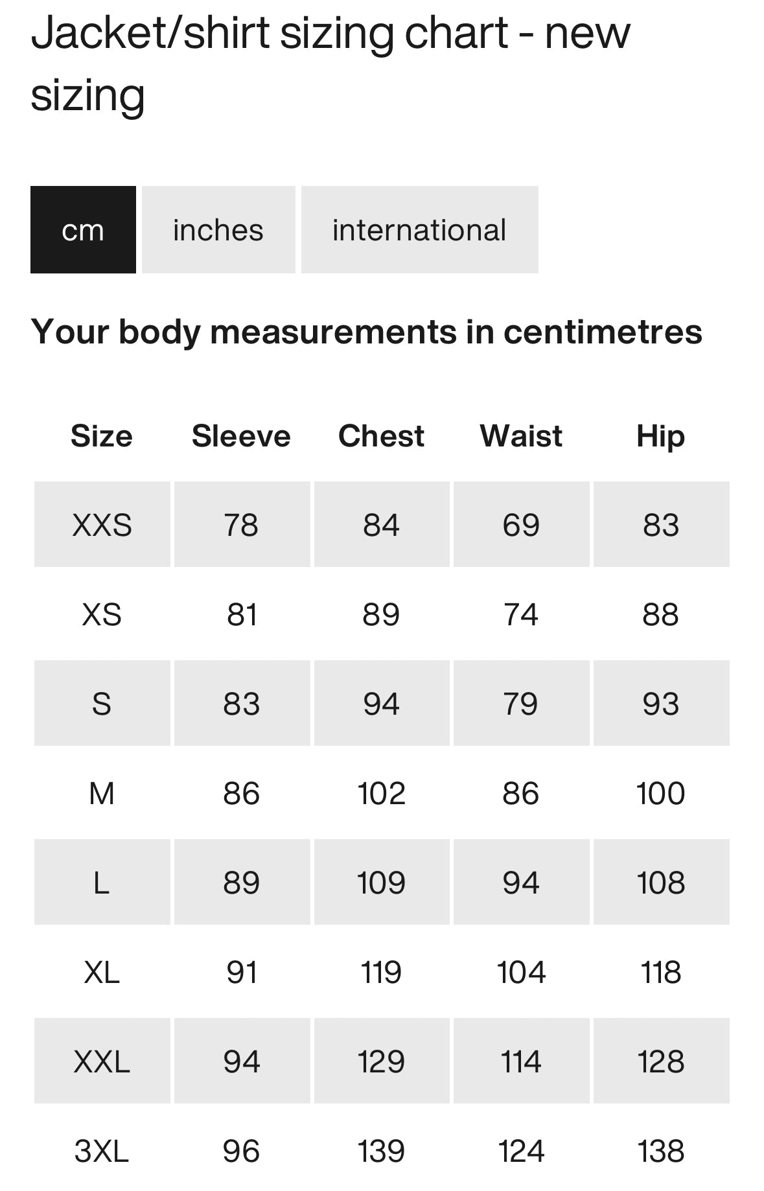This screenshot has height=1191, width=764.
Task: Click the L row hip value 108
Action: [660, 883]
